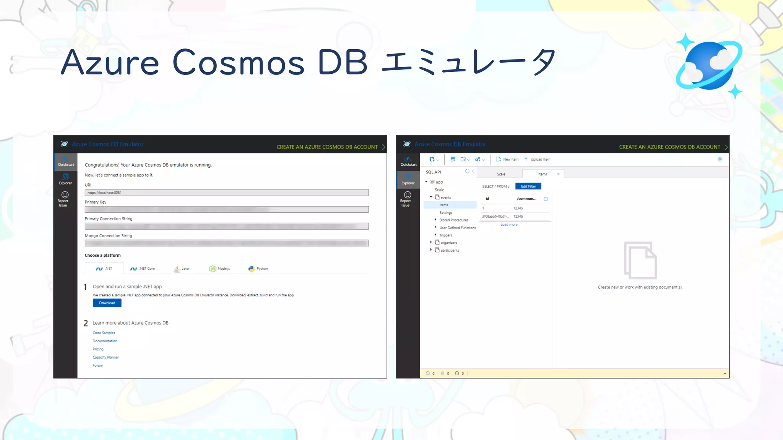The height and width of the screenshot is (440, 783).
Task: Open the Pricing link
Action: [x=98, y=349]
